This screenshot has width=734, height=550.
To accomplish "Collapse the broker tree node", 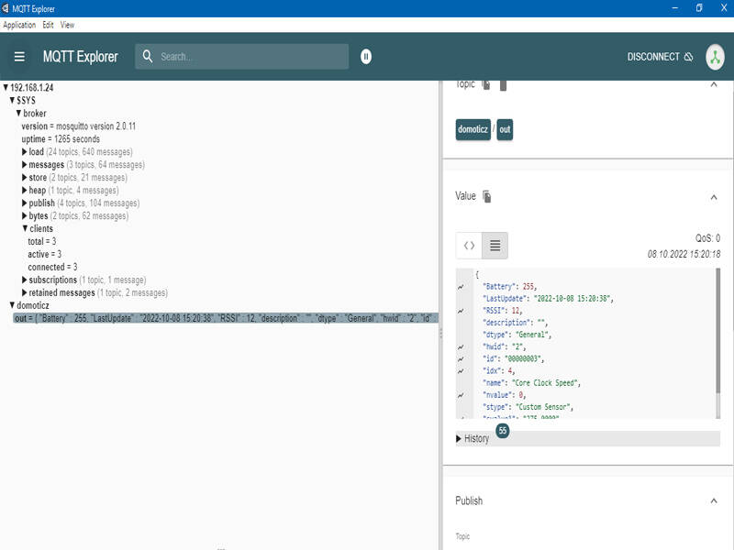I will 18,113.
